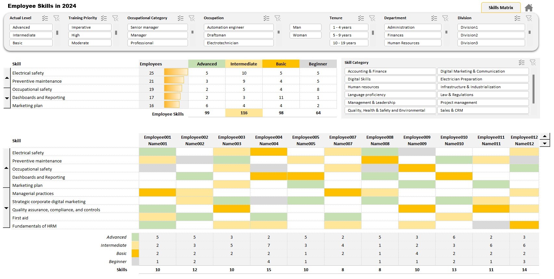This screenshot has height=279, width=554.
Task: Click employee columns scroll-down arrow
Action: coord(545,143)
